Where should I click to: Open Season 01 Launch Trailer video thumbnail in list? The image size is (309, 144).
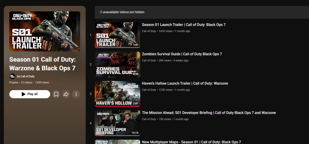[117, 35]
